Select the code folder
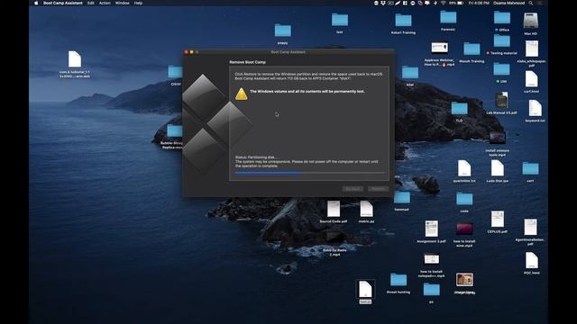This screenshot has width=577, height=324. [464, 199]
